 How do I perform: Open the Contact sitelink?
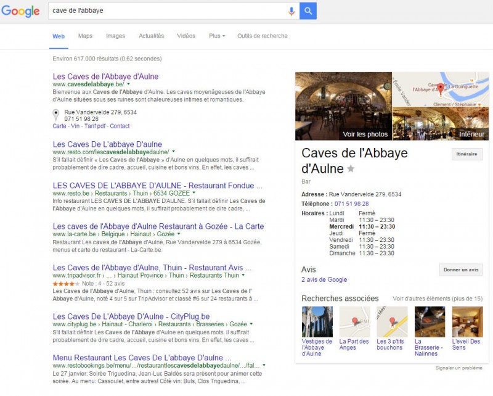click(120, 126)
